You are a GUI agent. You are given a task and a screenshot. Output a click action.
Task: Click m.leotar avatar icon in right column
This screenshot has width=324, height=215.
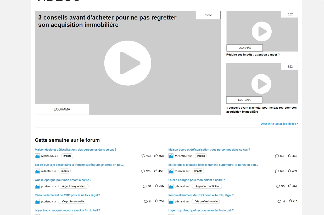tap(171, 171)
